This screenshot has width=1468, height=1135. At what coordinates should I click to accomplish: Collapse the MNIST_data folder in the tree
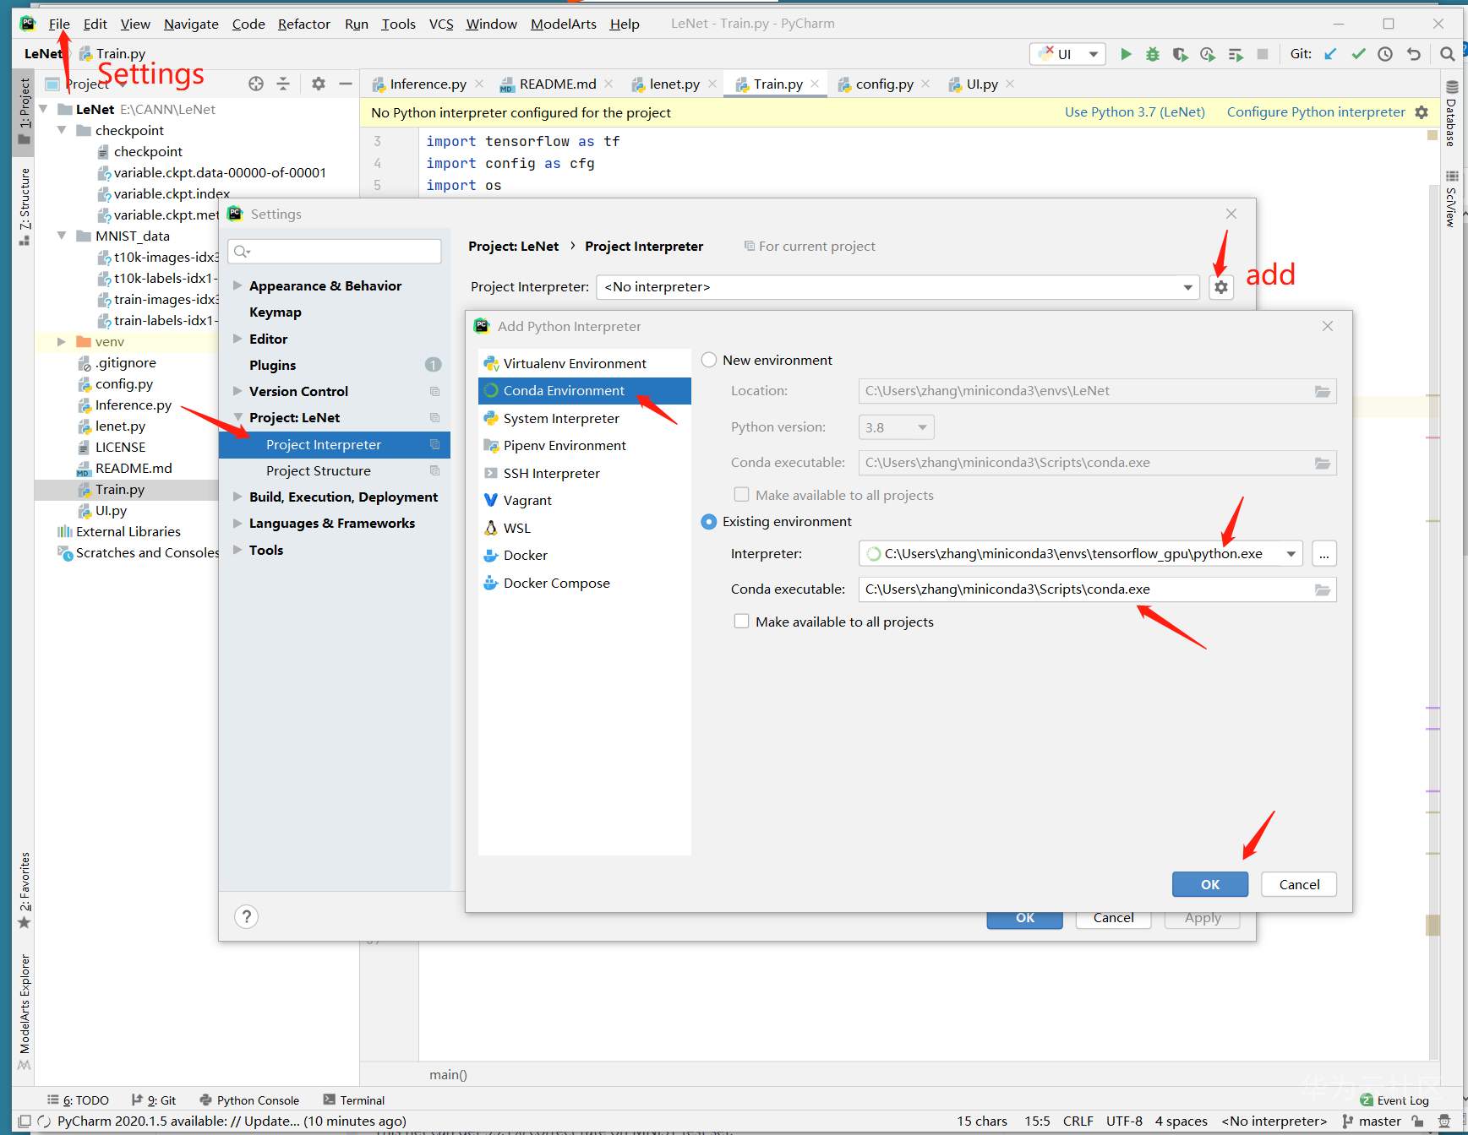point(61,236)
